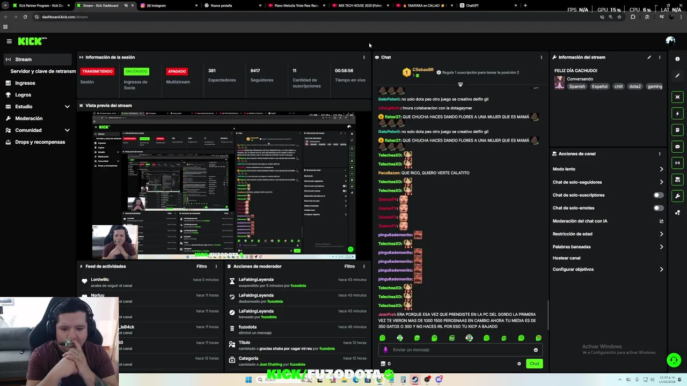Click the chill tag chip
This screenshot has height=386, width=687.
coord(618,86)
